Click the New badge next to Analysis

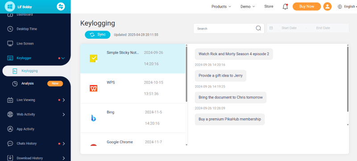pos(55,84)
